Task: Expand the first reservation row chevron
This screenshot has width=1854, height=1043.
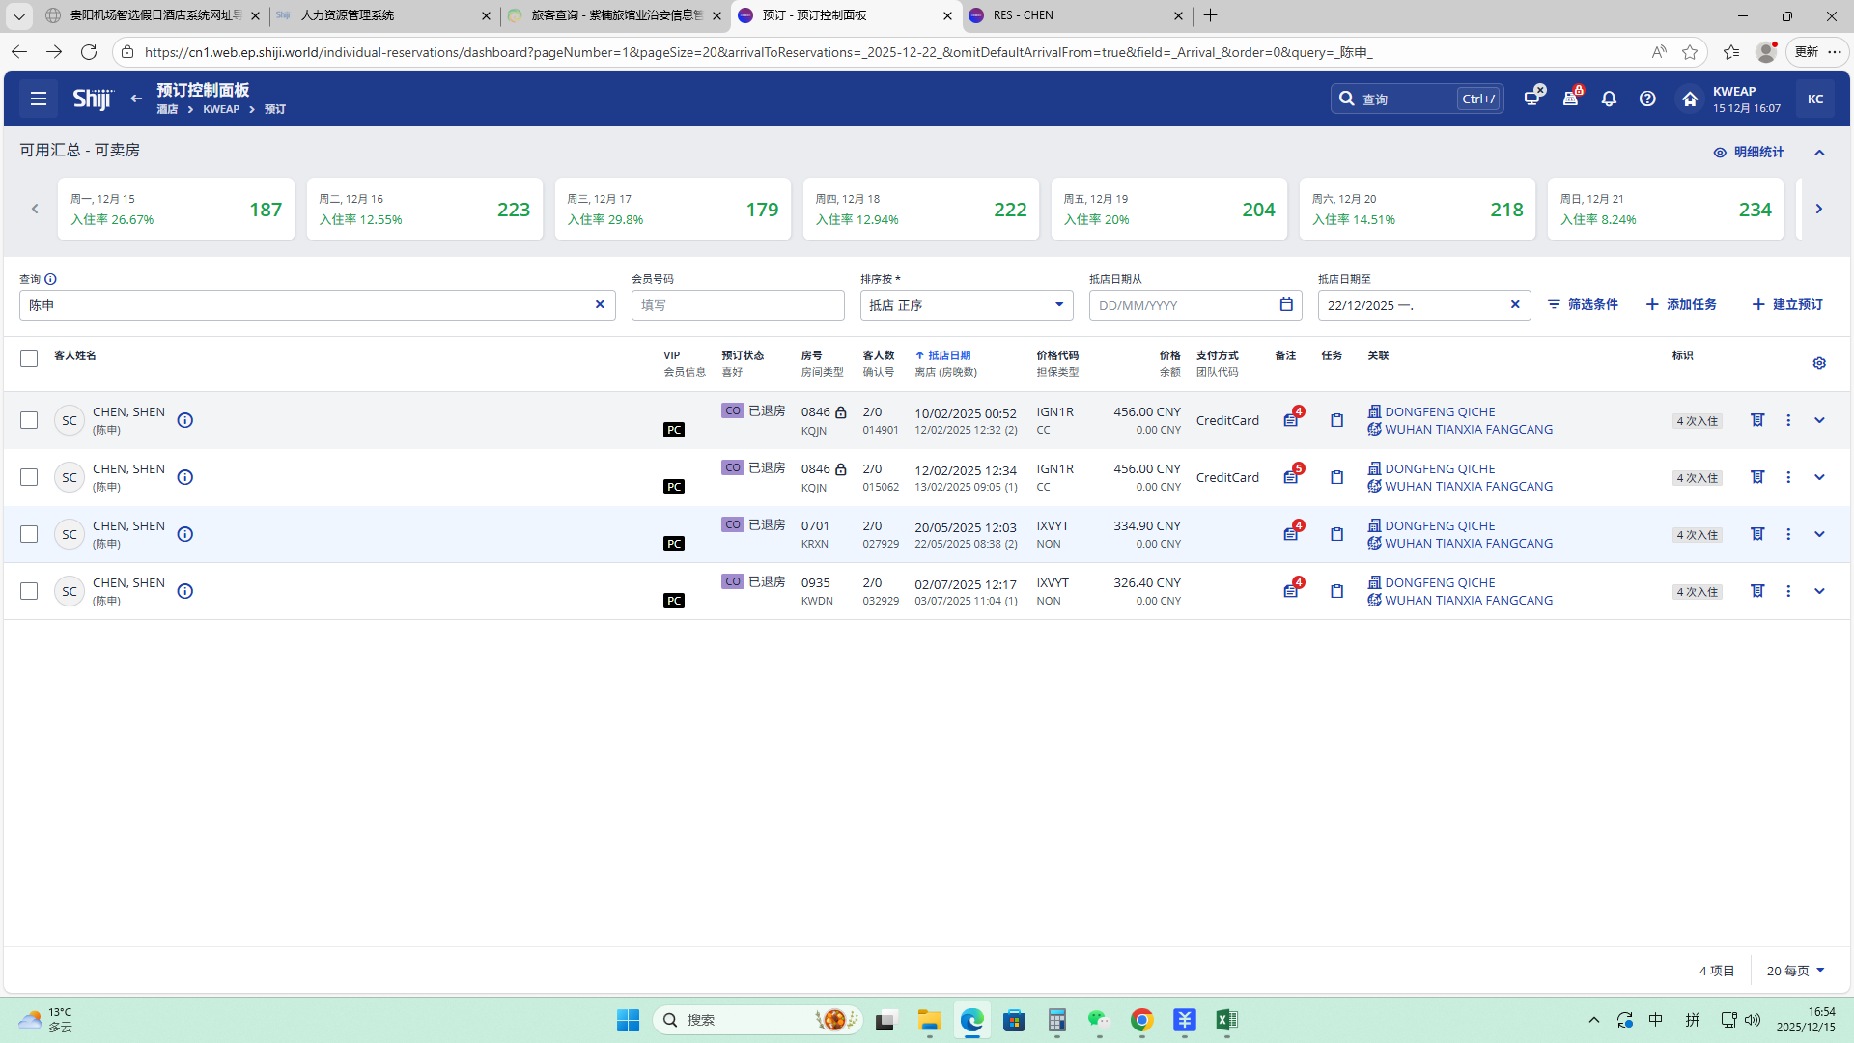Action: click(x=1819, y=420)
